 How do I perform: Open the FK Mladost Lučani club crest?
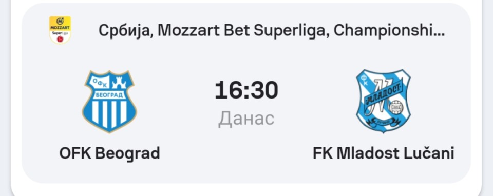coord(383,101)
